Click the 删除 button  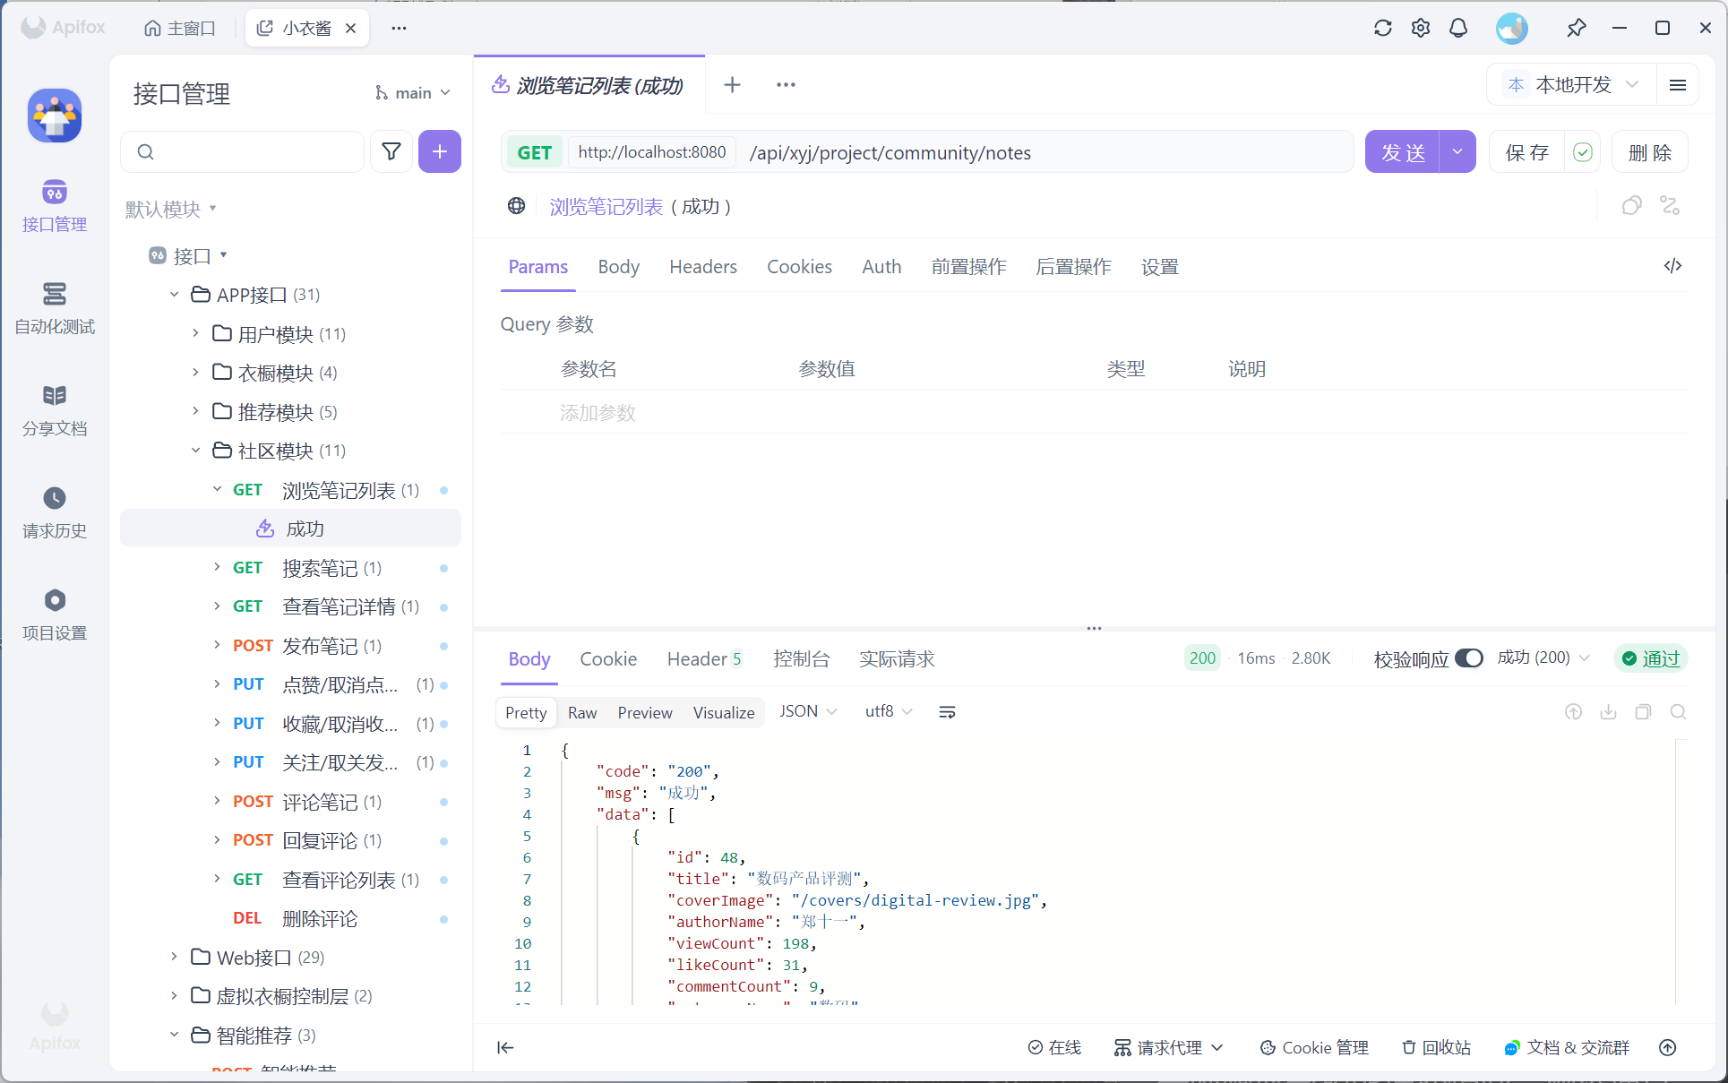(x=1649, y=152)
